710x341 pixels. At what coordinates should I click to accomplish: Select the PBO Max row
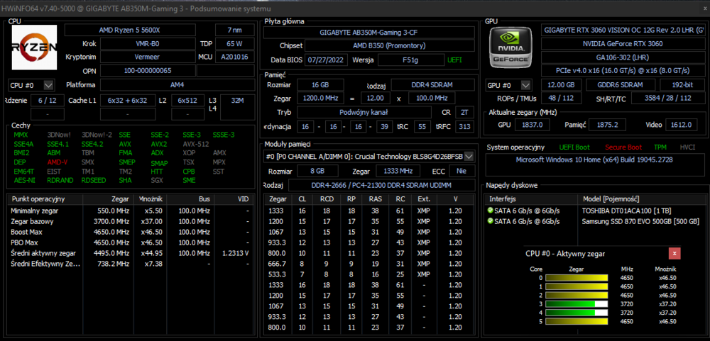tap(131, 242)
